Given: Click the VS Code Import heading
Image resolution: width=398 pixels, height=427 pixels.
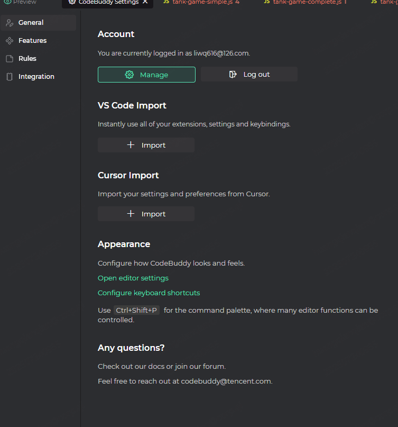Looking at the screenshot, I should [132, 105].
